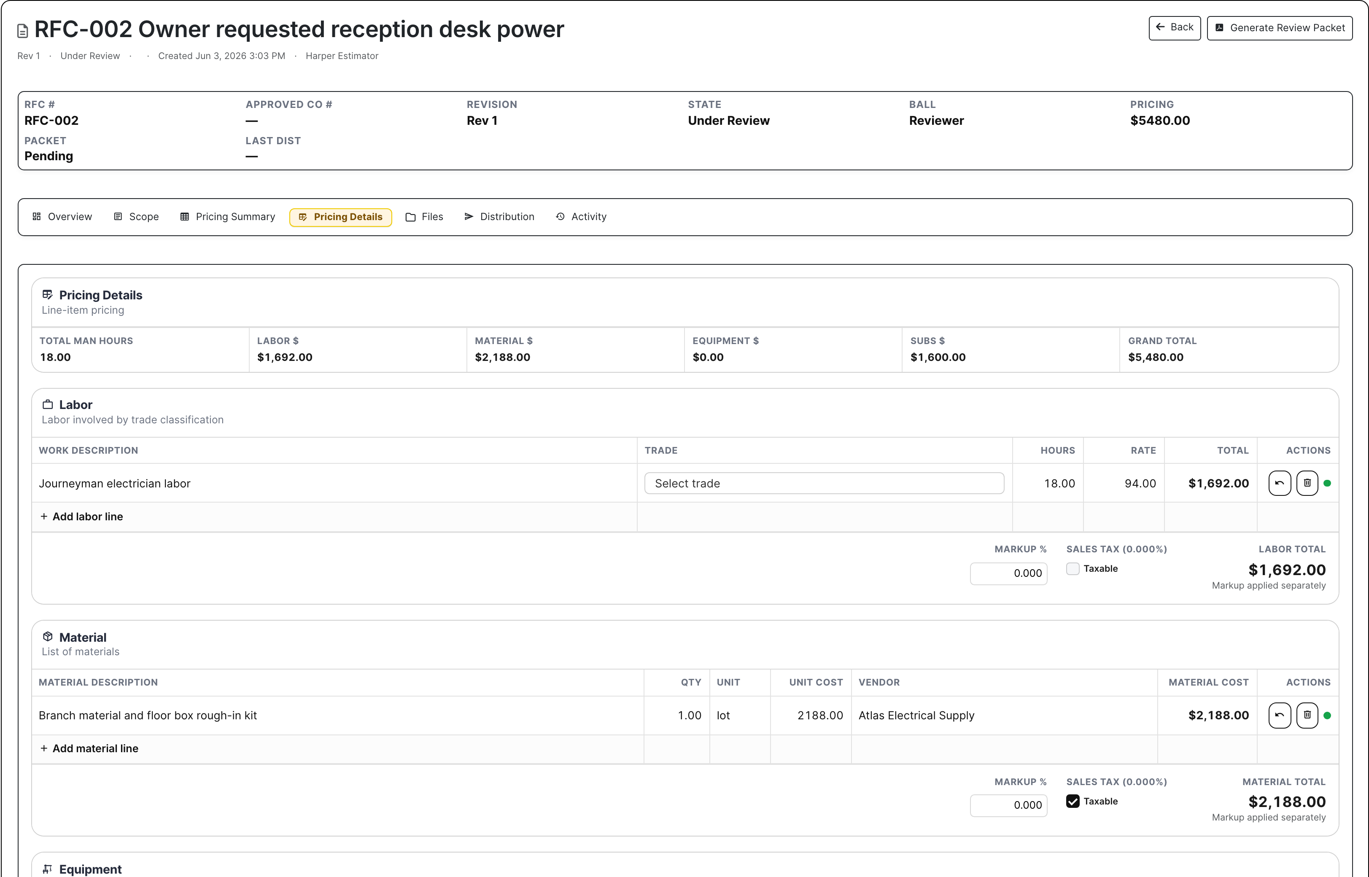1369x877 pixels.
Task: Edit the vendor Atlas Electrical Supply
Action: pos(1005,715)
